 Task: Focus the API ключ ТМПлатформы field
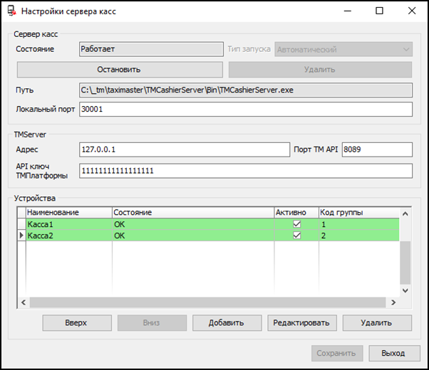(x=246, y=171)
